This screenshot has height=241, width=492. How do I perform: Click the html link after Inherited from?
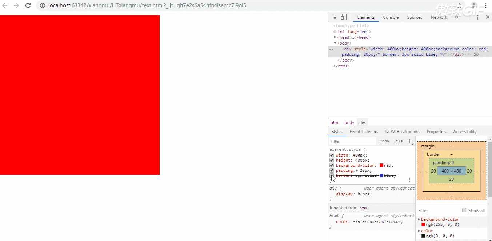tap(364, 208)
